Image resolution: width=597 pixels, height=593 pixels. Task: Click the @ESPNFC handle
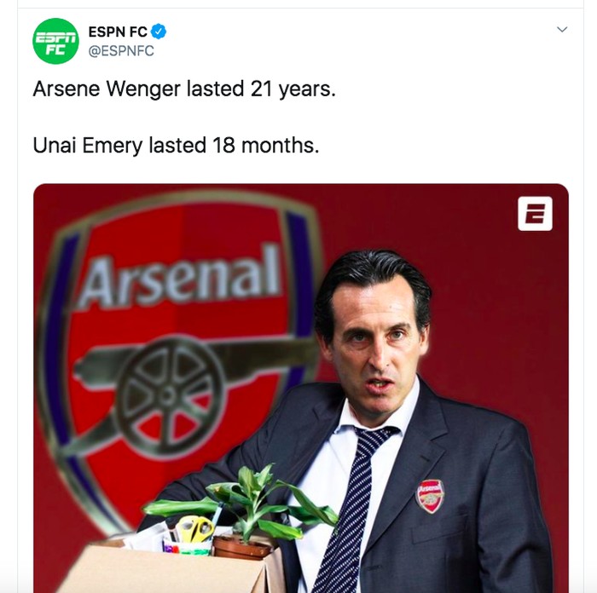click(x=121, y=51)
